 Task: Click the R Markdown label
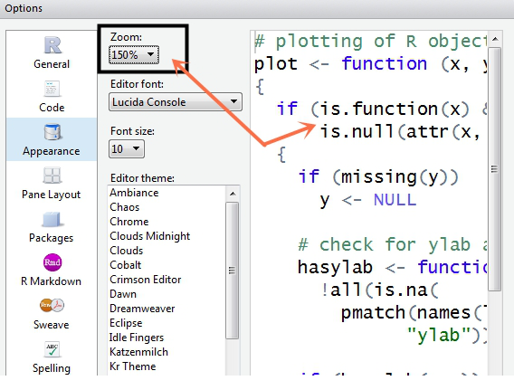[x=51, y=281]
